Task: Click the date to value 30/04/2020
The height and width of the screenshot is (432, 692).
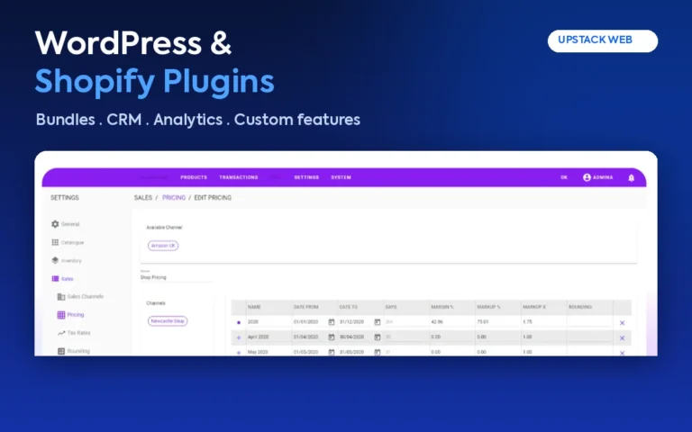Action: click(x=351, y=337)
